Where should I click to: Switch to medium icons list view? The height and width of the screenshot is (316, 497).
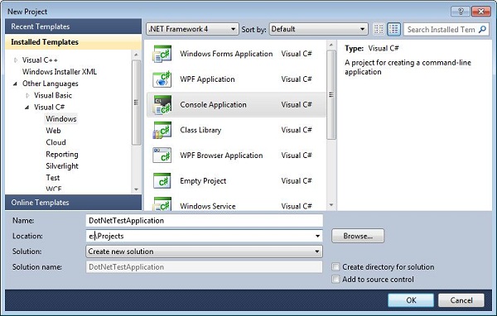tap(393, 29)
